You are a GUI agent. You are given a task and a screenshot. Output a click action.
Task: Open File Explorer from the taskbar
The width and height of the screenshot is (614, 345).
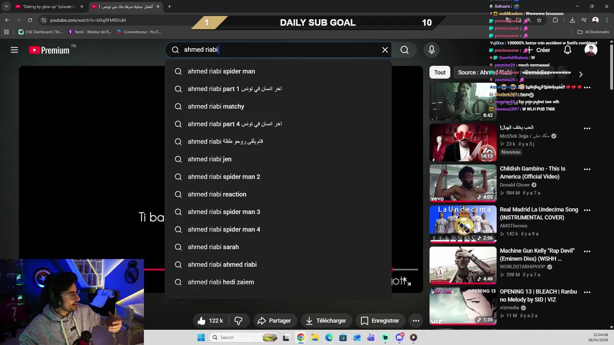pyautogui.click(x=315, y=337)
